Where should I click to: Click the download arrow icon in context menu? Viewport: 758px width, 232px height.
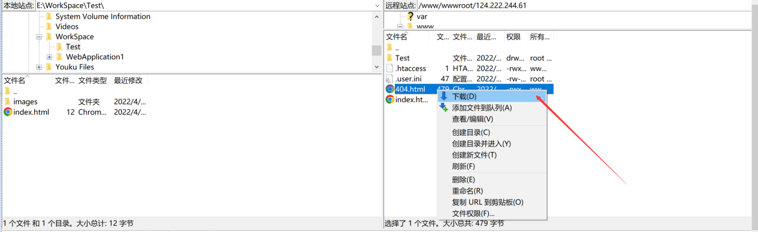pos(443,96)
